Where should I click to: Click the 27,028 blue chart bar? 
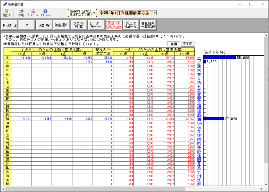(214, 119)
